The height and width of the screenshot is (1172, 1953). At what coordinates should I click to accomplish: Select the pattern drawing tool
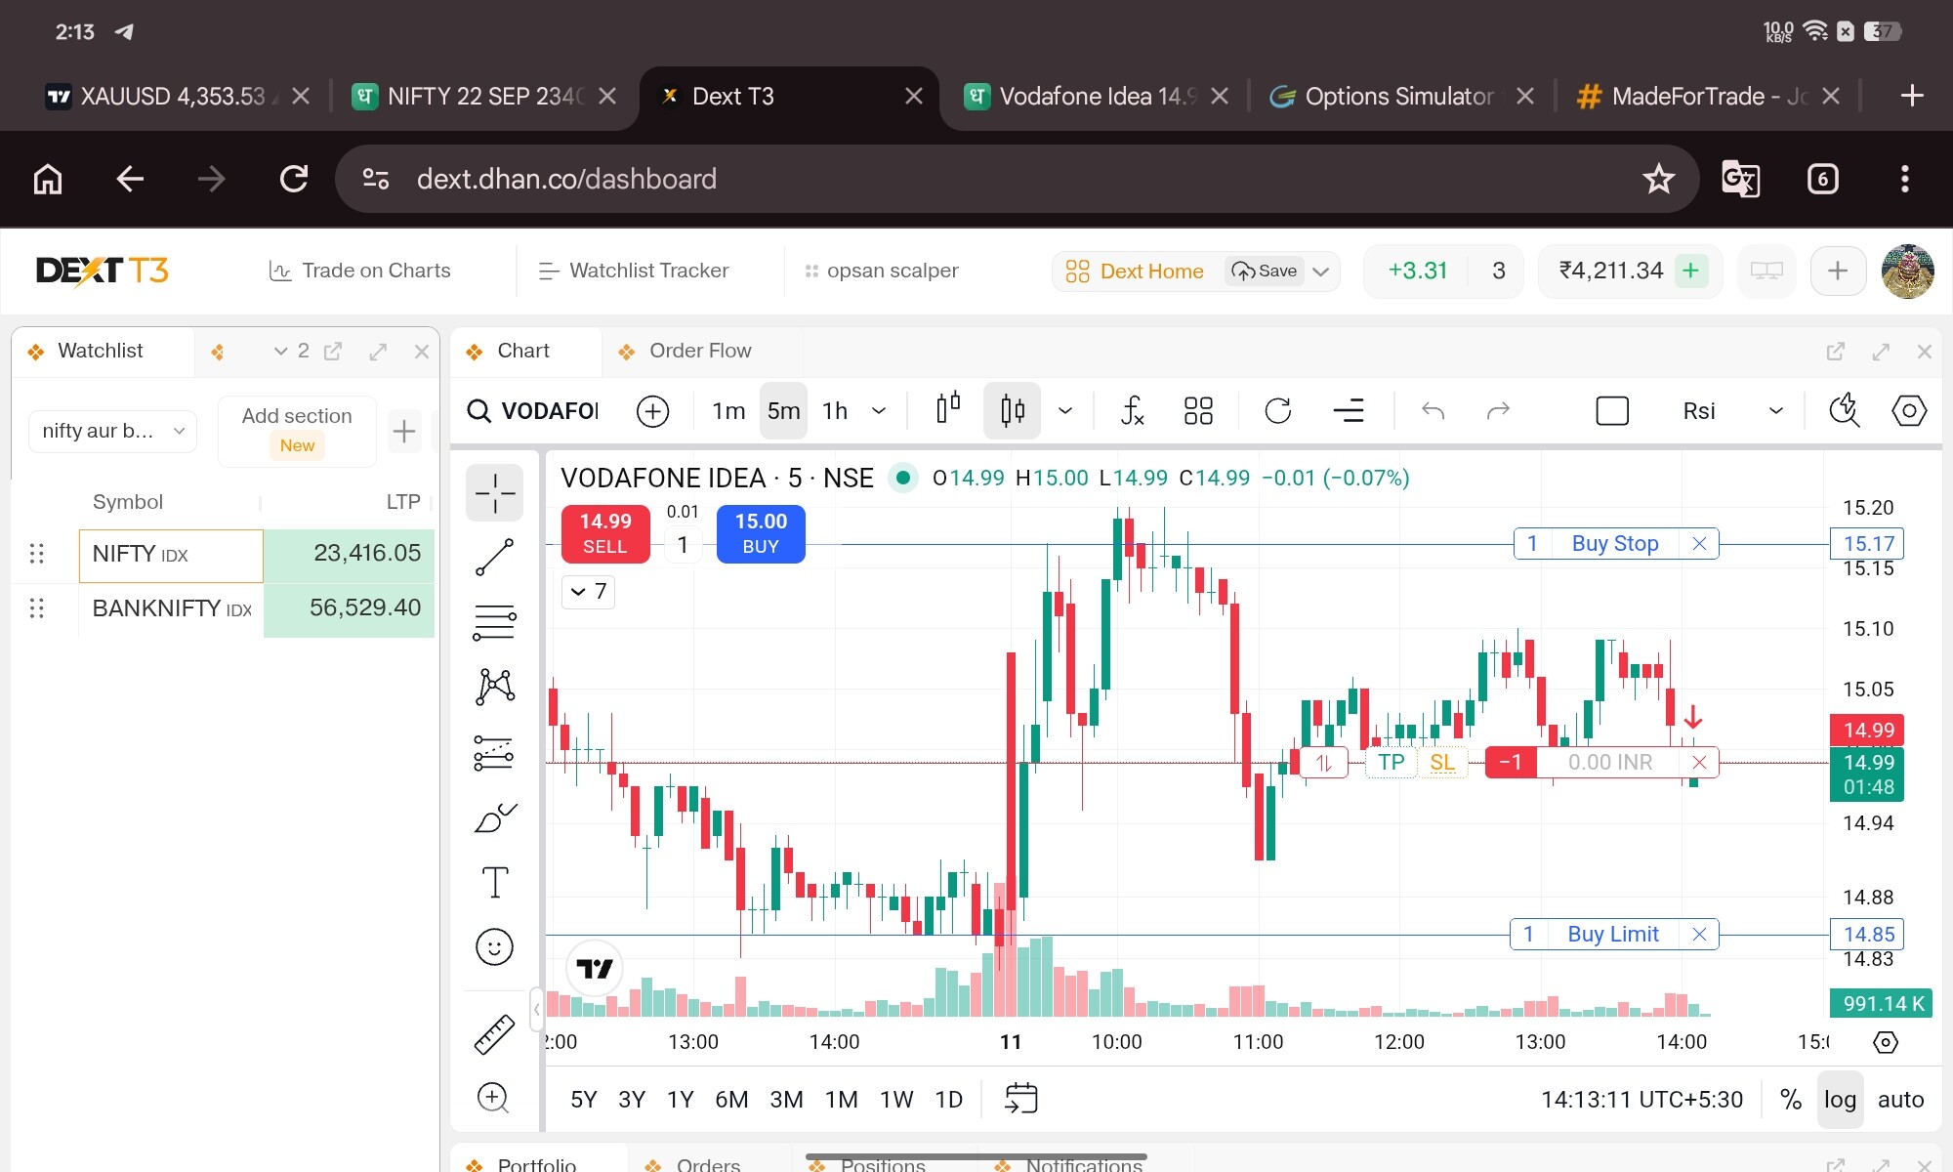[495, 687]
